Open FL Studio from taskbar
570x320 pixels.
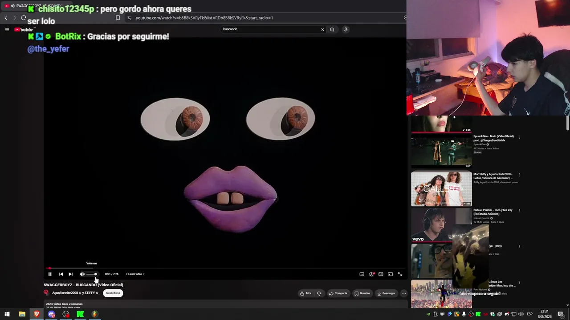coord(95,314)
